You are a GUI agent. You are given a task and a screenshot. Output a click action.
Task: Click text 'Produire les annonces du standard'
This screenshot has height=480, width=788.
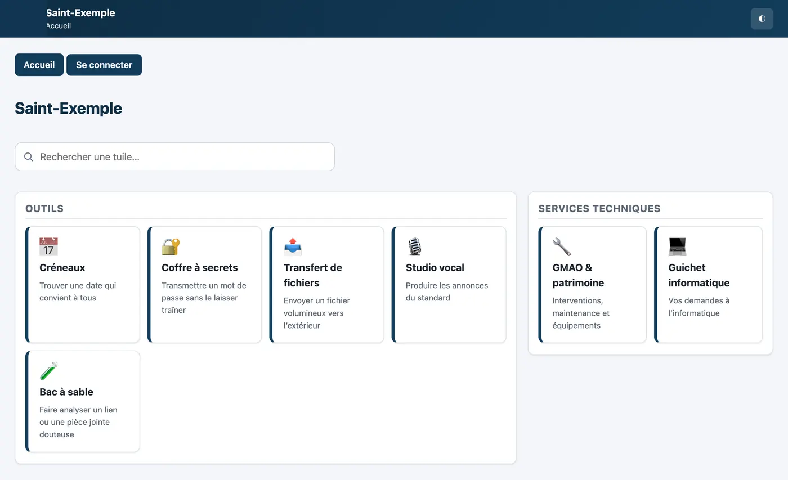point(447,291)
